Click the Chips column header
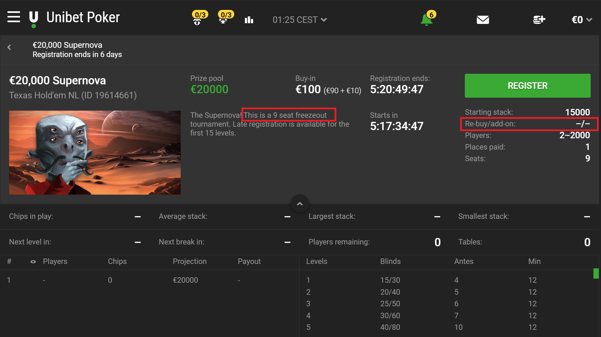 [117, 261]
